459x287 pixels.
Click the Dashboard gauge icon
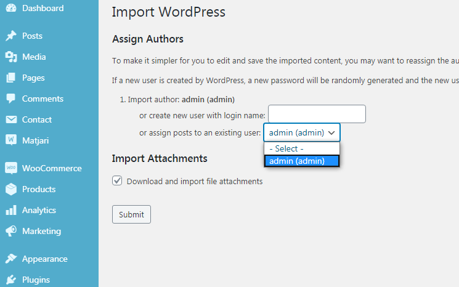[x=11, y=8]
